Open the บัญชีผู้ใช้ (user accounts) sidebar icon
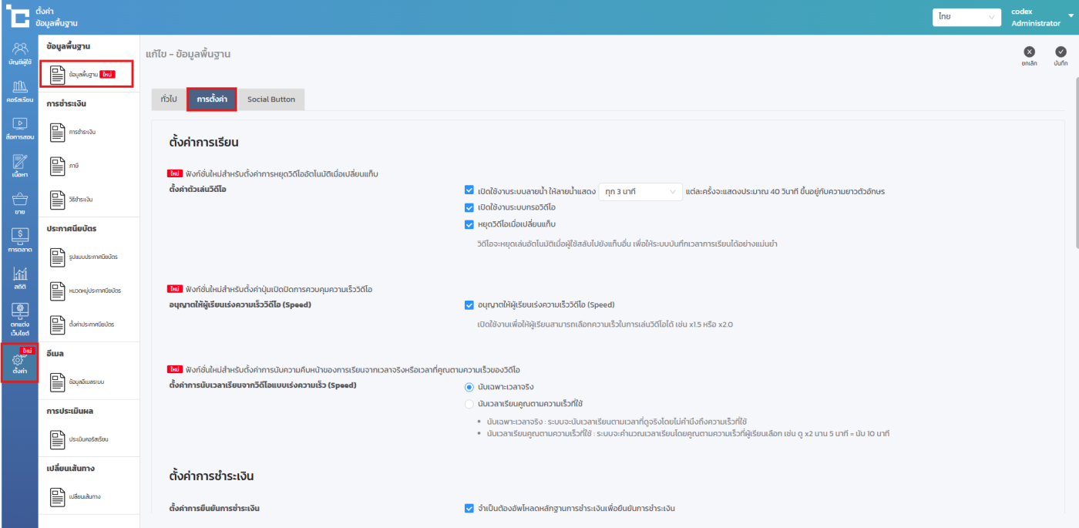 point(19,52)
